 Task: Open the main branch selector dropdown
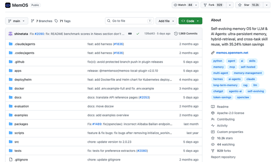click(x=16, y=21)
